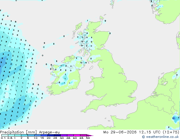Select the dark navy swatch between 25 and 30

[x=57, y=135]
